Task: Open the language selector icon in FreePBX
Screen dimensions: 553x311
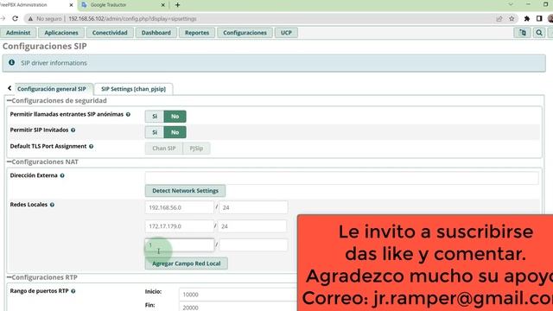Action: [522, 33]
